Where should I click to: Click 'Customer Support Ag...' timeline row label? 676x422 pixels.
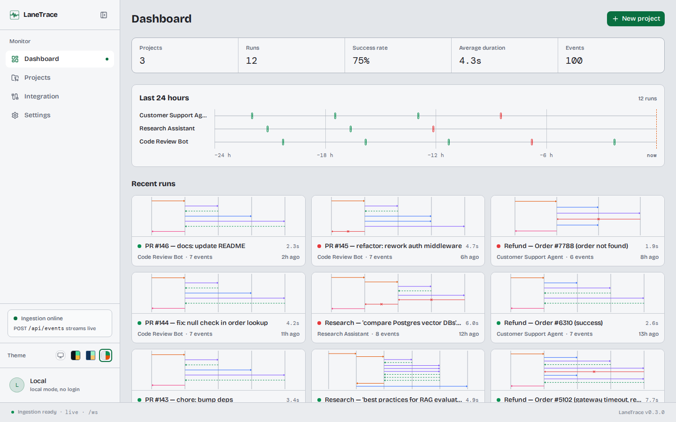[x=173, y=115]
